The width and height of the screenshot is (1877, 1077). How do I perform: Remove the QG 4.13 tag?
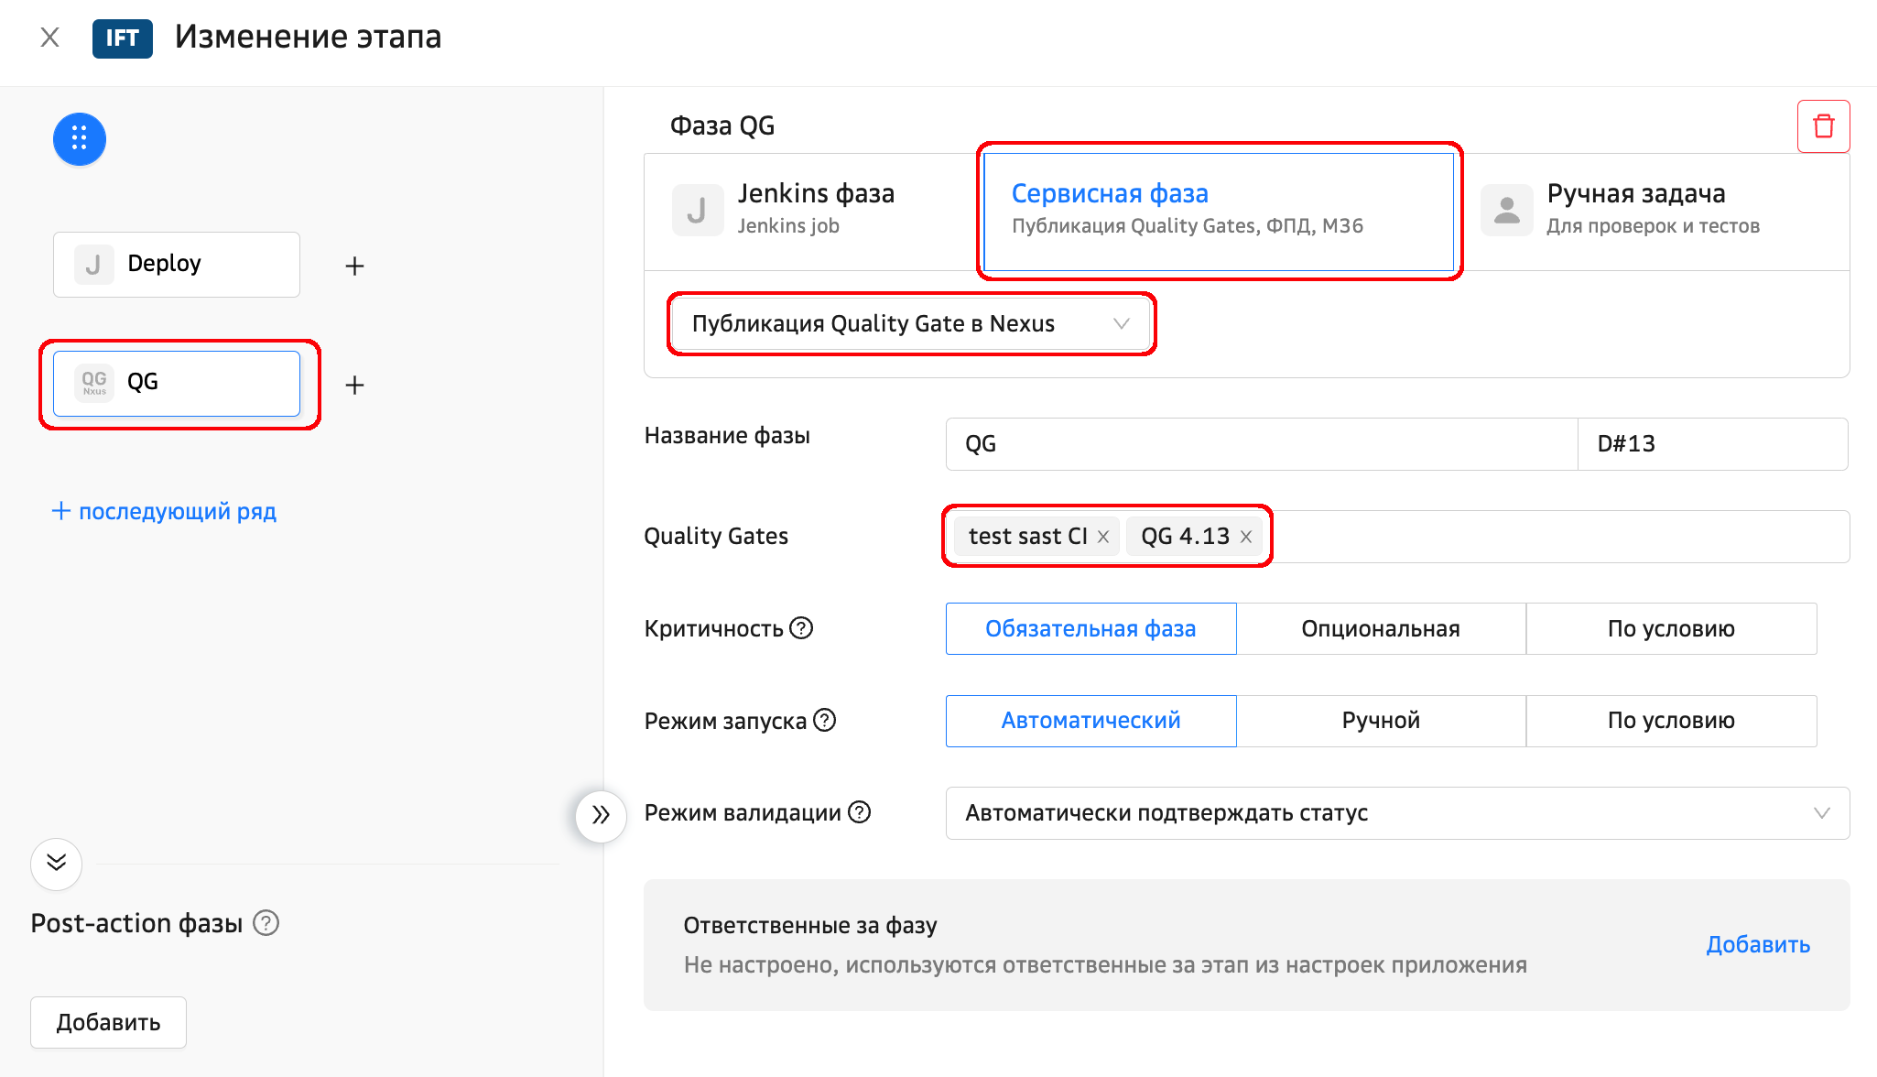pyautogui.click(x=1246, y=537)
